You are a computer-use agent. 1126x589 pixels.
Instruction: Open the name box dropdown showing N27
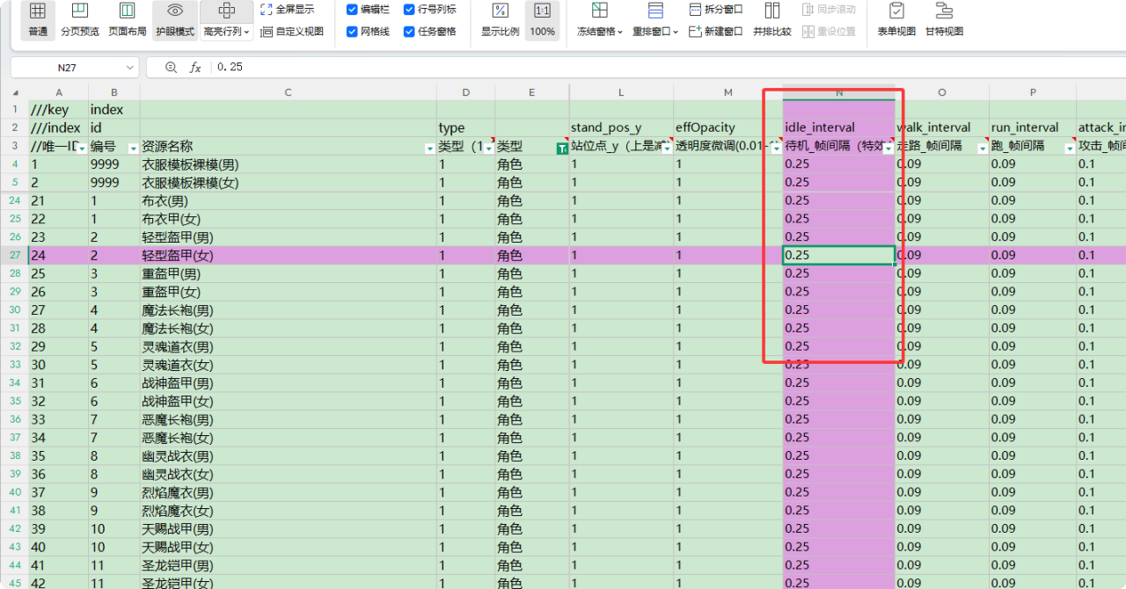(x=130, y=68)
